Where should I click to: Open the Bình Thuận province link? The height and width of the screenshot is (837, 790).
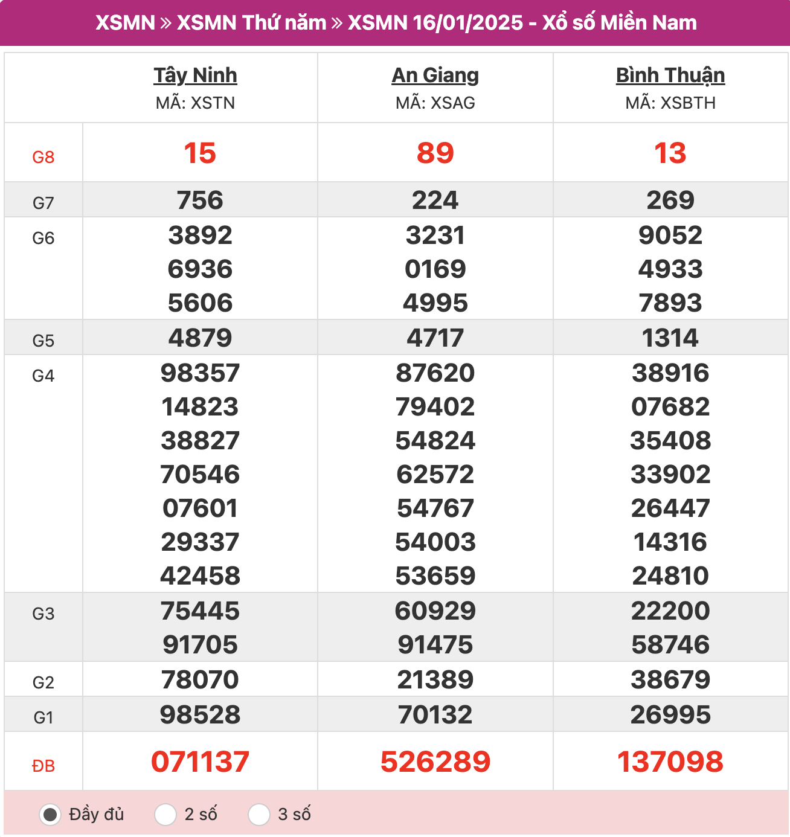(670, 75)
